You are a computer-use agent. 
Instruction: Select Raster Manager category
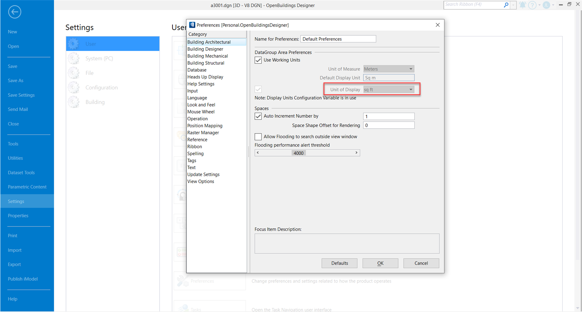[216, 133]
